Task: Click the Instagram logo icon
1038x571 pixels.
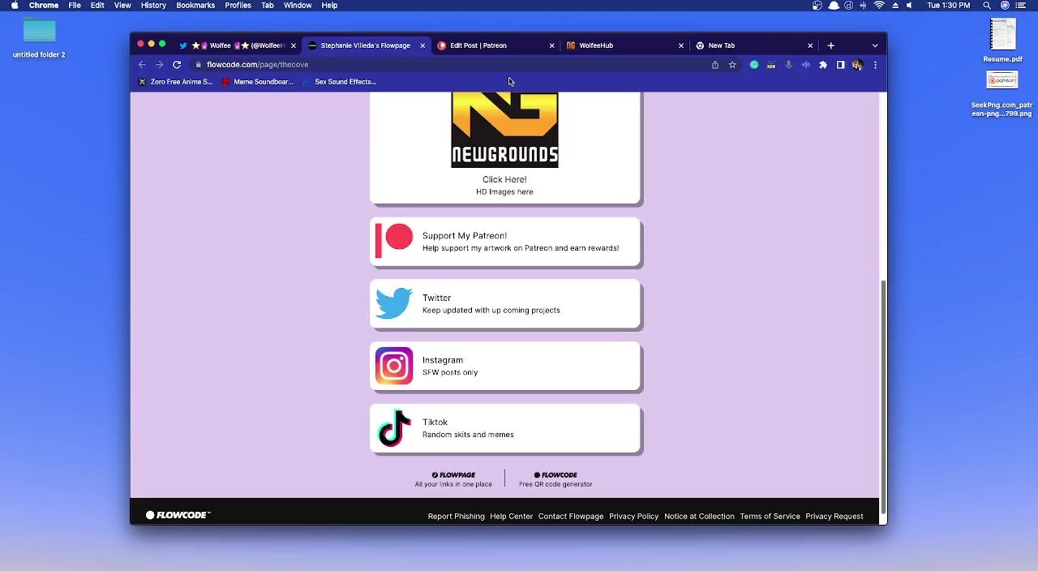Action: pos(394,366)
